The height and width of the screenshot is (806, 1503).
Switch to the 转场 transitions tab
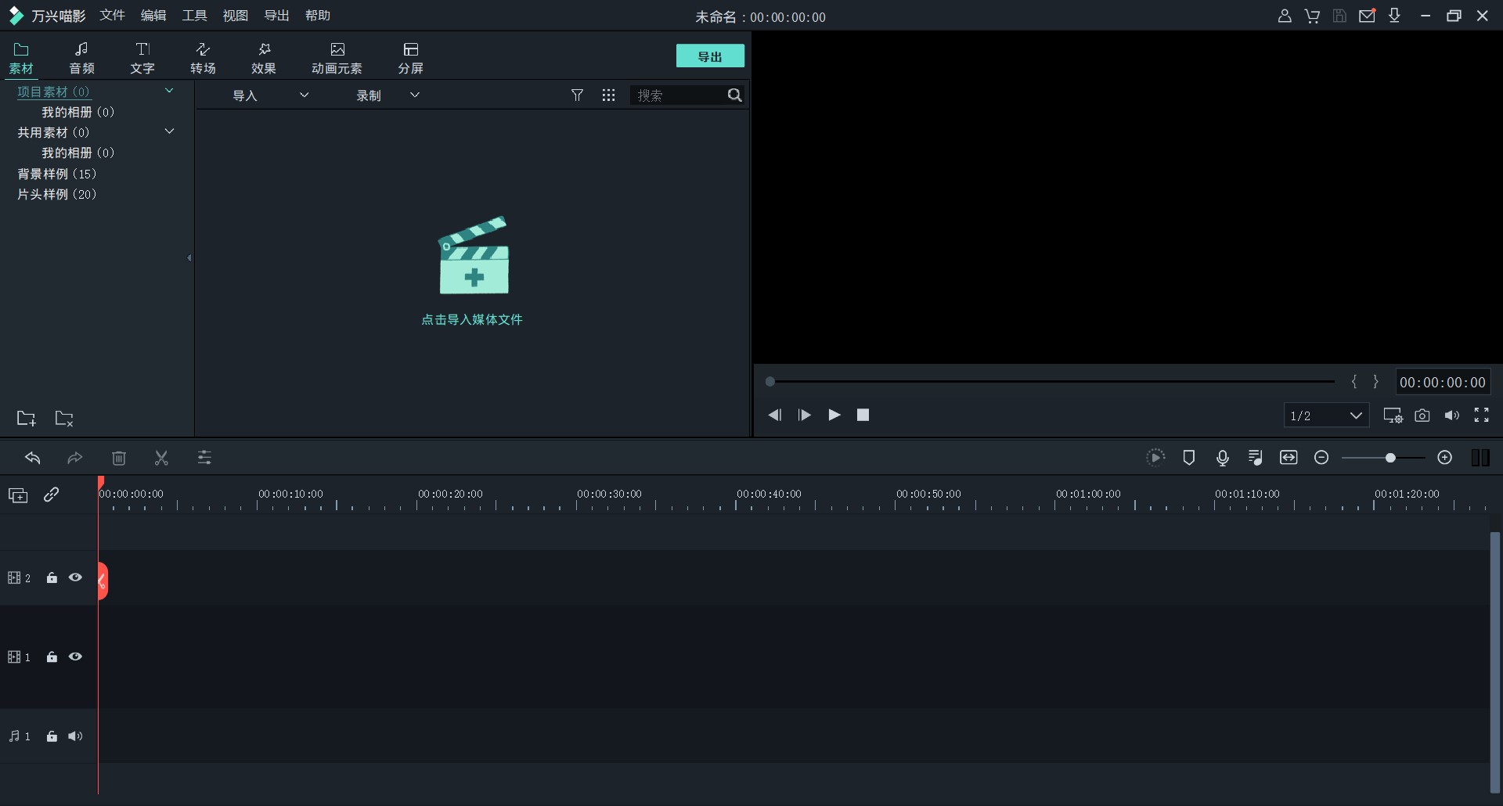tap(203, 58)
